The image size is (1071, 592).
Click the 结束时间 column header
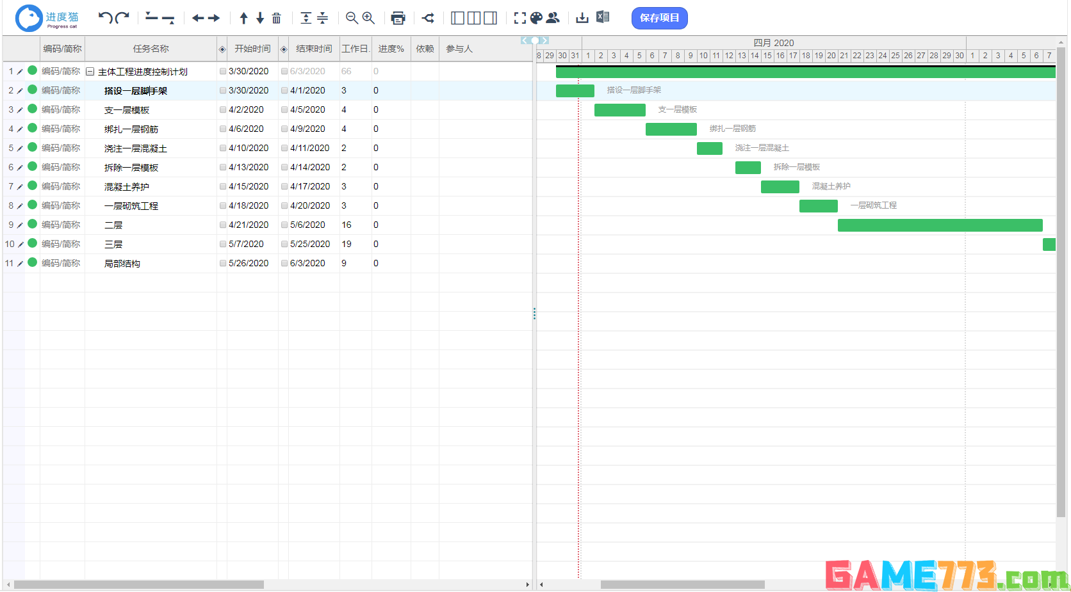(x=314, y=49)
